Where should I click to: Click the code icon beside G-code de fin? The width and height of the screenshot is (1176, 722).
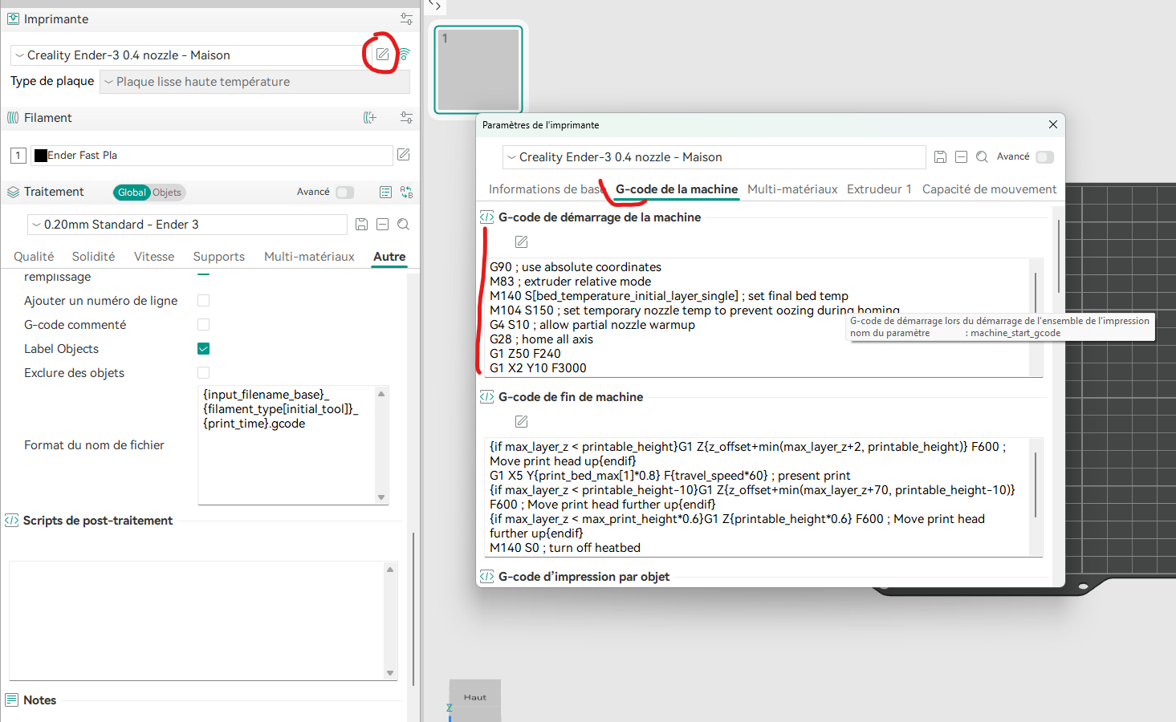click(486, 397)
